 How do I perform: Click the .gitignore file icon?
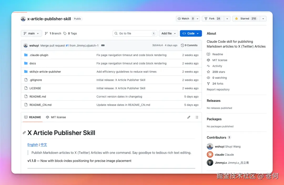(x=26, y=80)
